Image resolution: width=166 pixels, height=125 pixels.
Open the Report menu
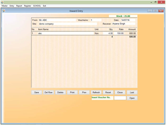19,6
